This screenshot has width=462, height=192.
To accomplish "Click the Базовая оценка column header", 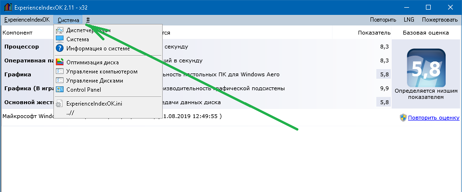I will tap(426, 33).
